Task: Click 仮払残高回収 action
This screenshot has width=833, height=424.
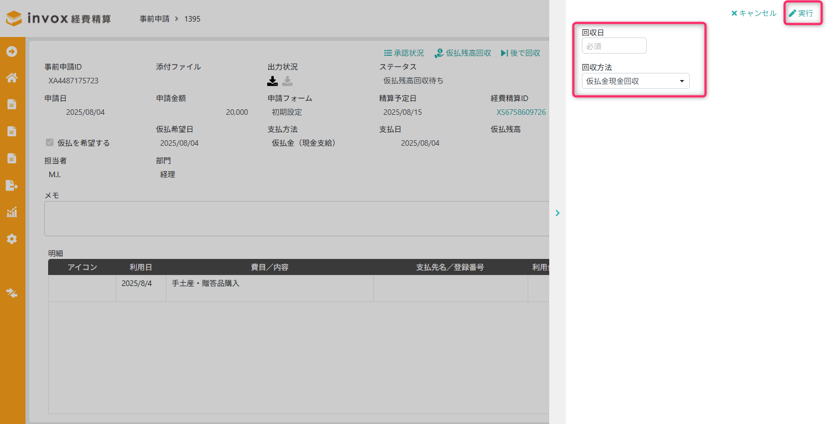Action: (x=463, y=53)
